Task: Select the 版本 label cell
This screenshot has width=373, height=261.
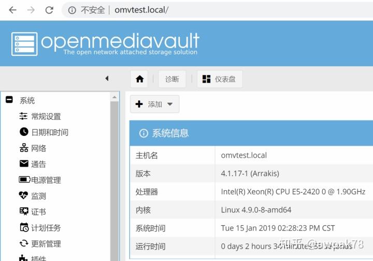Action: pos(173,174)
